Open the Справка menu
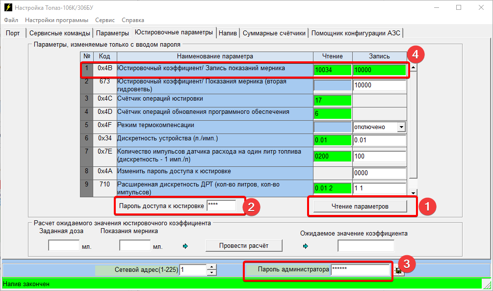Screen dimensions: 493x291 pyautogui.click(x=133, y=20)
